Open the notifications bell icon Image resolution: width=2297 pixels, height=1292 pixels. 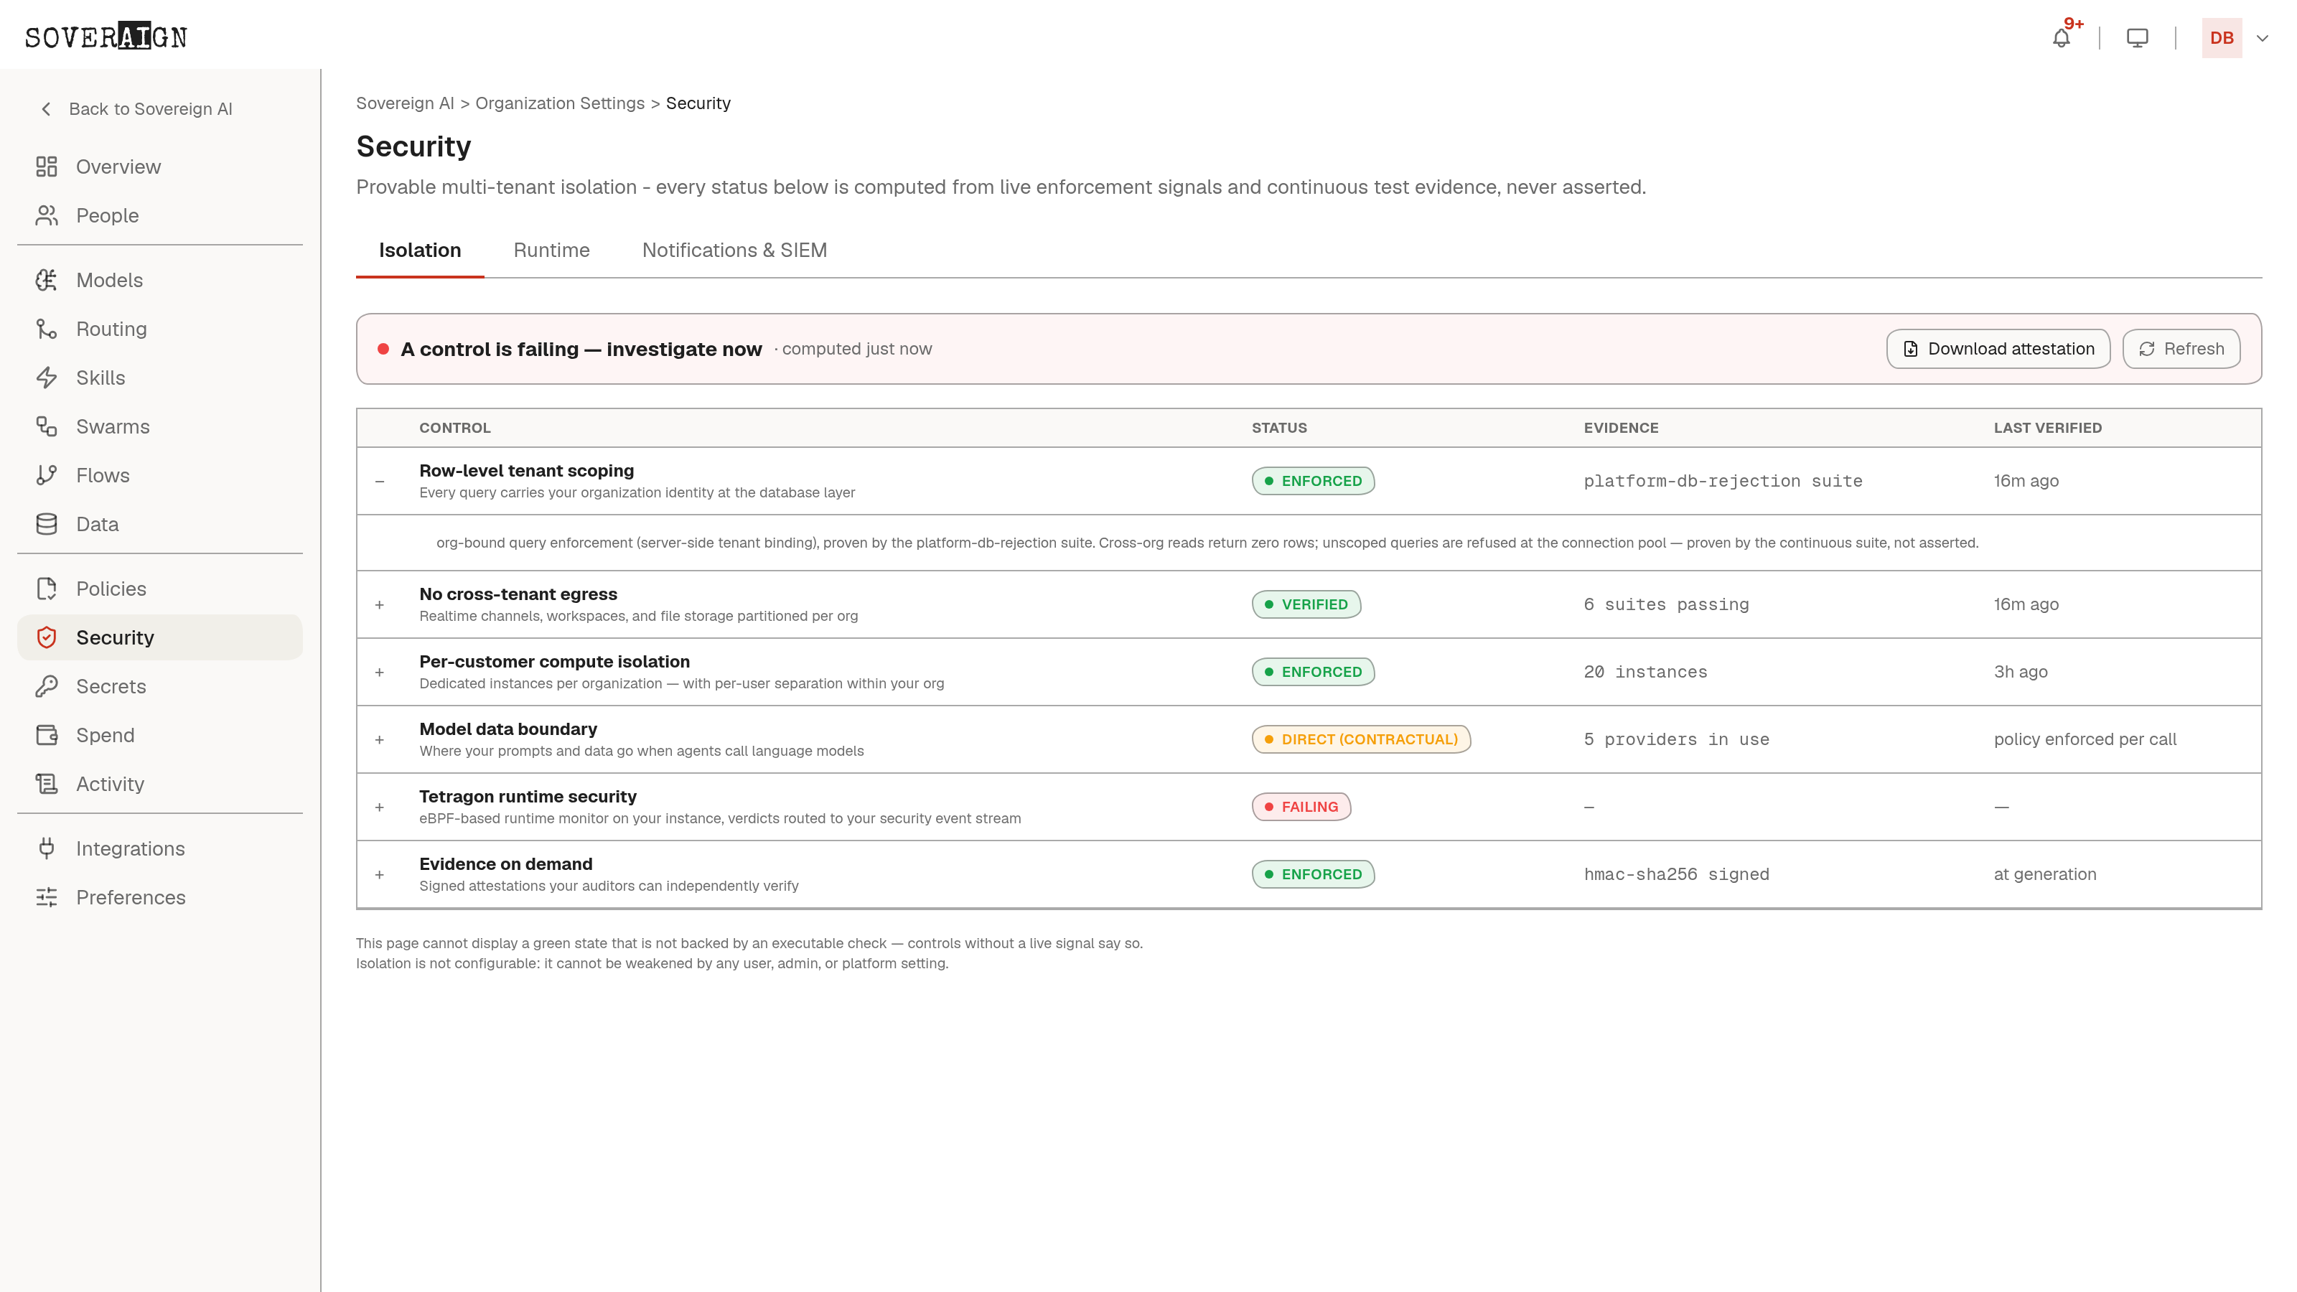point(2061,37)
